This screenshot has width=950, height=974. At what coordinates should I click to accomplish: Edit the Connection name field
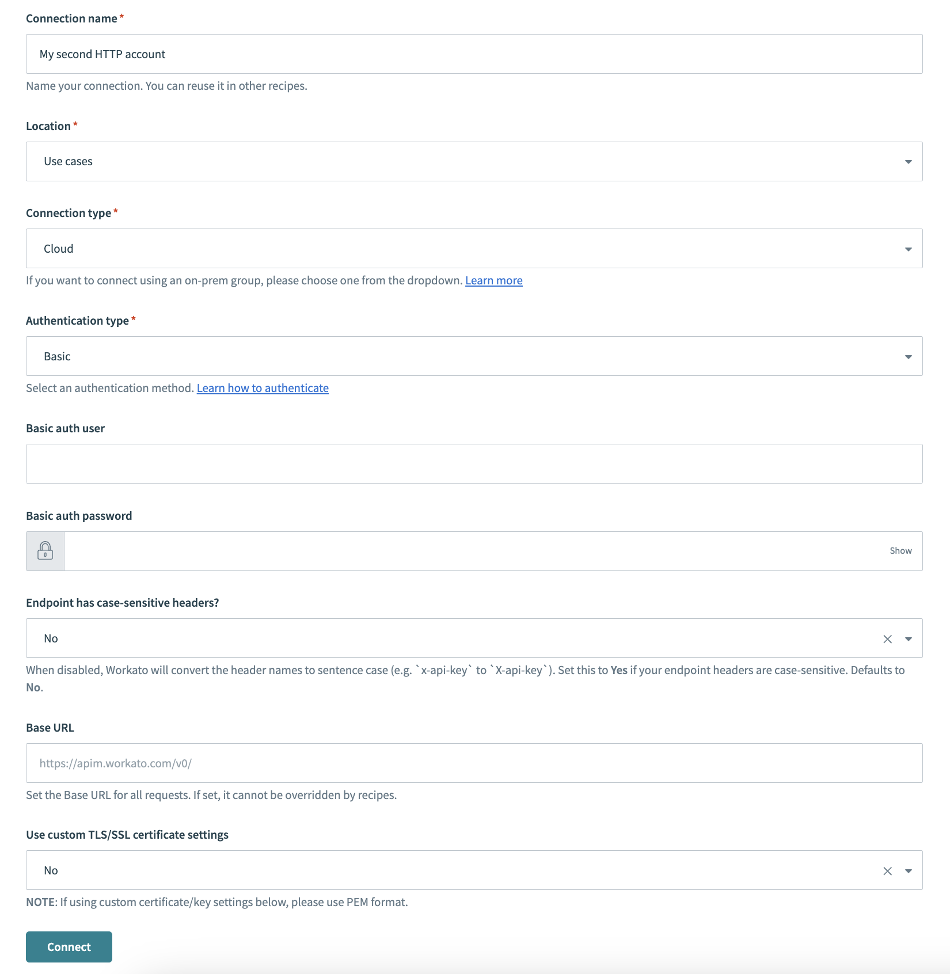click(x=403, y=54)
